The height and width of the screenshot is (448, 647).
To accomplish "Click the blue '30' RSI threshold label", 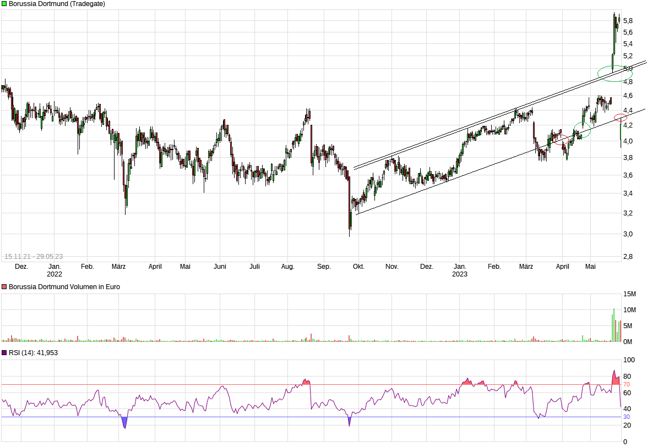I will point(627,417).
